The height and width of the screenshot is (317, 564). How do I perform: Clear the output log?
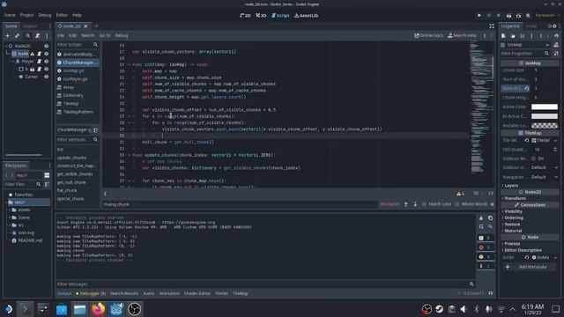(481, 218)
